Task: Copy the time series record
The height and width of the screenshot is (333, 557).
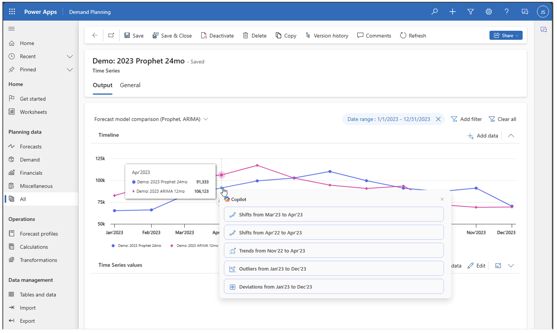Action: coord(286,35)
